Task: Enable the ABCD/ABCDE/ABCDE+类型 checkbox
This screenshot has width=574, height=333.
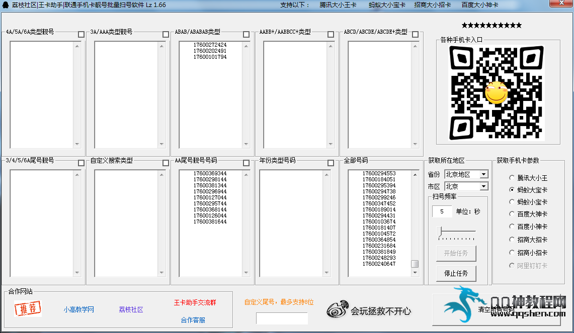Action: click(x=415, y=34)
